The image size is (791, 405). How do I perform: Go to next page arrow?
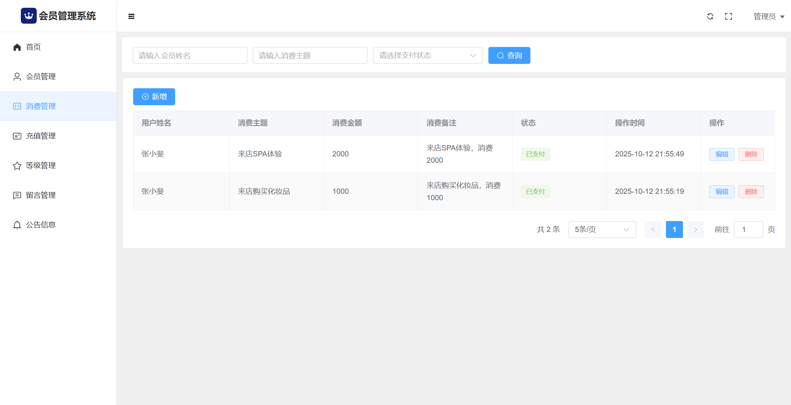pyautogui.click(x=695, y=230)
